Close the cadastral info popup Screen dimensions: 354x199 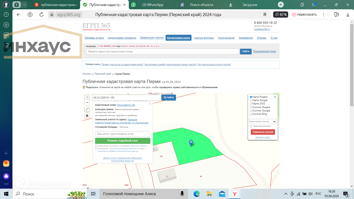[150, 104]
